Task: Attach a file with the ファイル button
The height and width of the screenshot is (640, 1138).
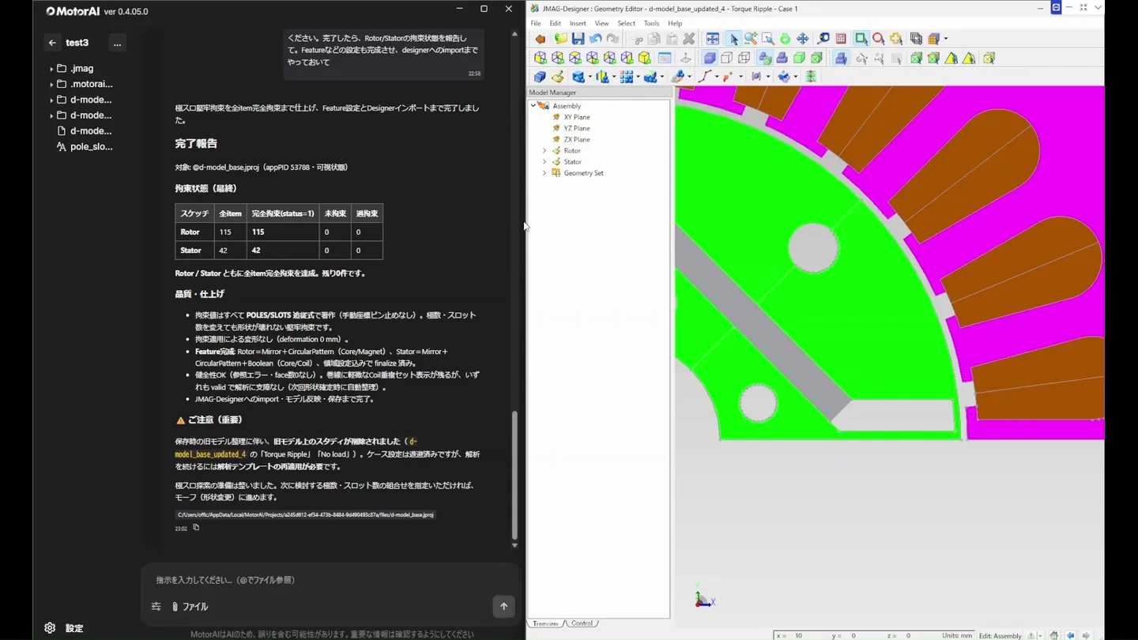Action: [190, 607]
